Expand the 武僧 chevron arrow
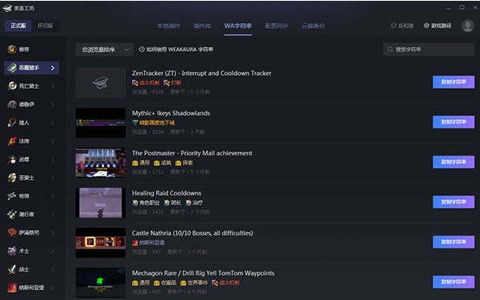The width and height of the screenshot is (480, 300). click(52, 160)
